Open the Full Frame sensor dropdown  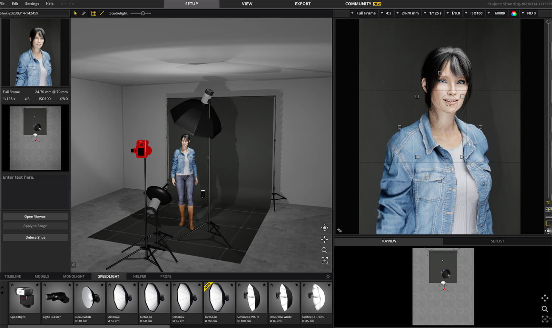[363, 13]
